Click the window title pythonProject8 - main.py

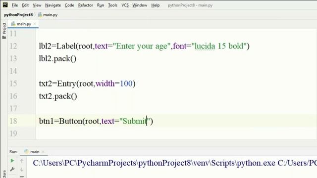(190, 5)
